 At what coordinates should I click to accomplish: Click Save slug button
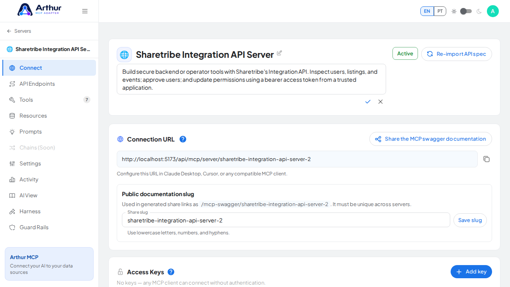(470, 220)
